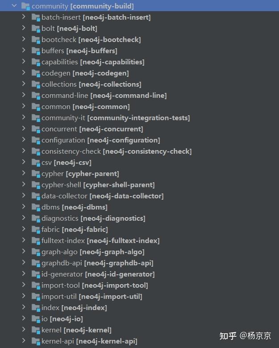Select the configuration module entry
The height and width of the screenshot is (348, 279).
coord(101,140)
